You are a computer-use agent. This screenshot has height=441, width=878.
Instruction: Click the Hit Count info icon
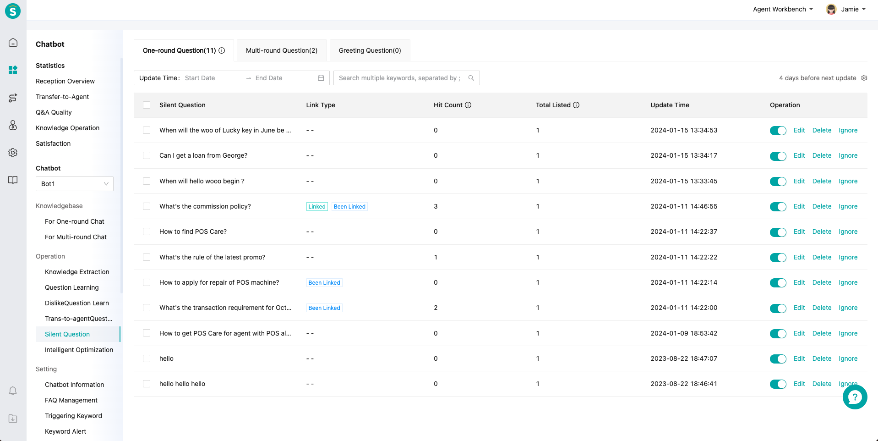[x=468, y=105]
